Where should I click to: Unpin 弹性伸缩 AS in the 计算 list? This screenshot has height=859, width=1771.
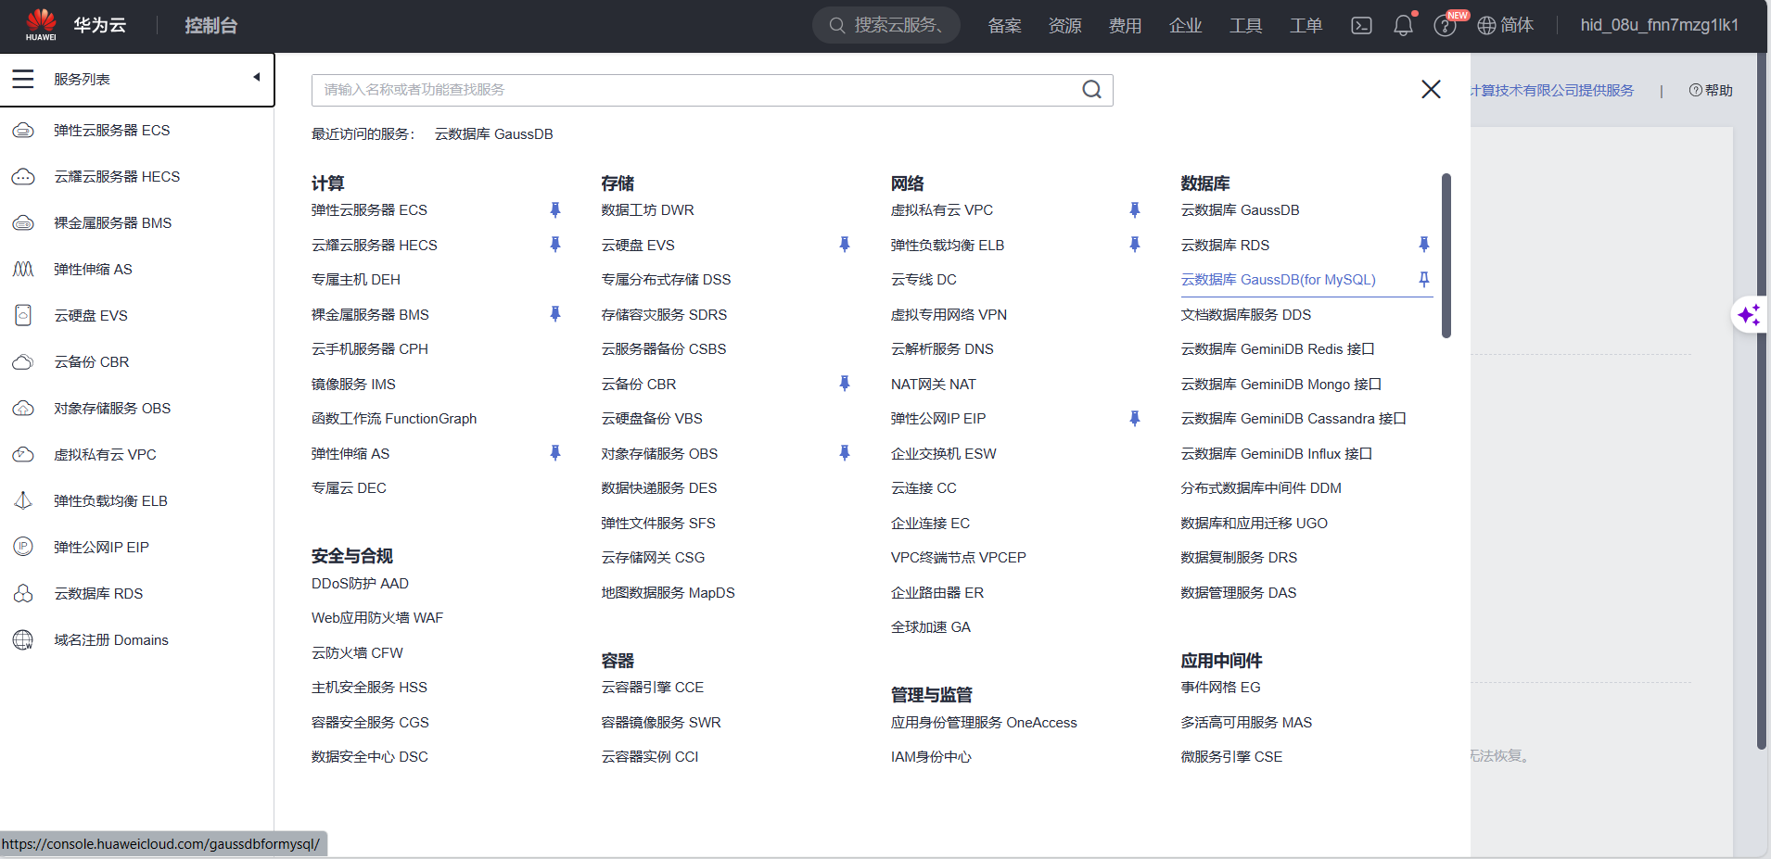click(x=555, y=453)
